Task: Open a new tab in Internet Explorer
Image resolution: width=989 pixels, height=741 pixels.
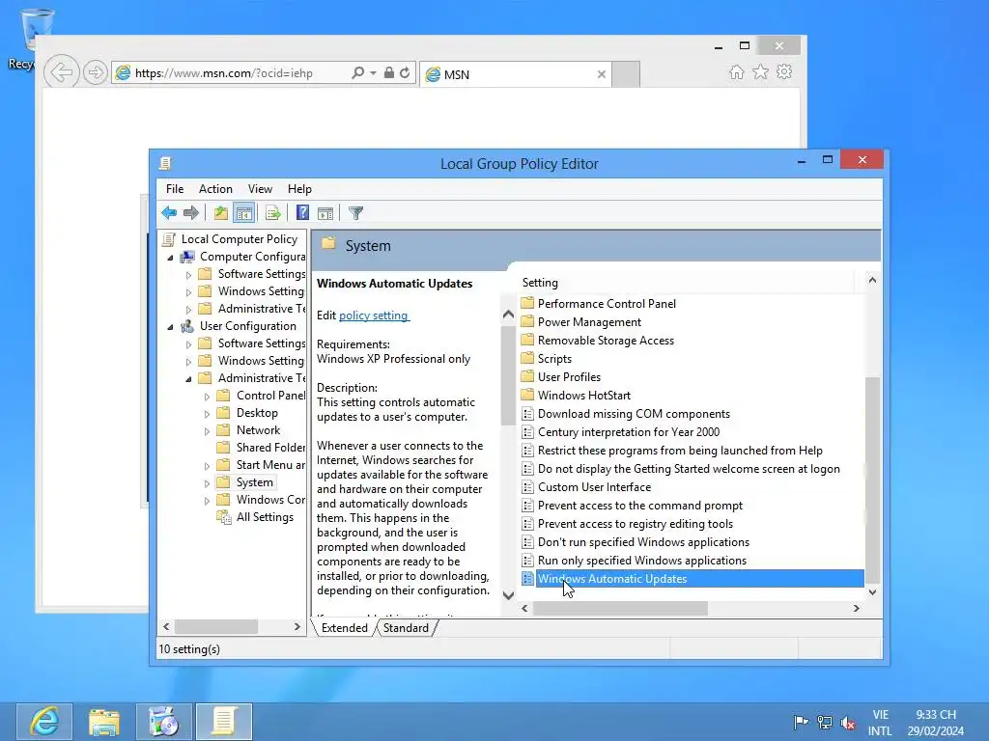Action: [626, 74]
